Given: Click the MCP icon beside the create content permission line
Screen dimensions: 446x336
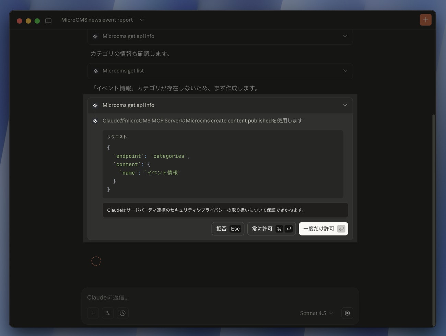Looking at the screenshot, I should click(95, 120).
